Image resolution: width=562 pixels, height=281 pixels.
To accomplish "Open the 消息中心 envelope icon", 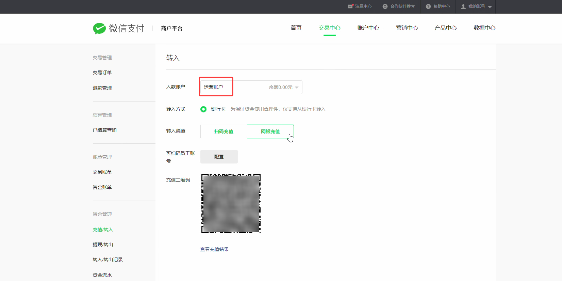I will pos(350,6).
